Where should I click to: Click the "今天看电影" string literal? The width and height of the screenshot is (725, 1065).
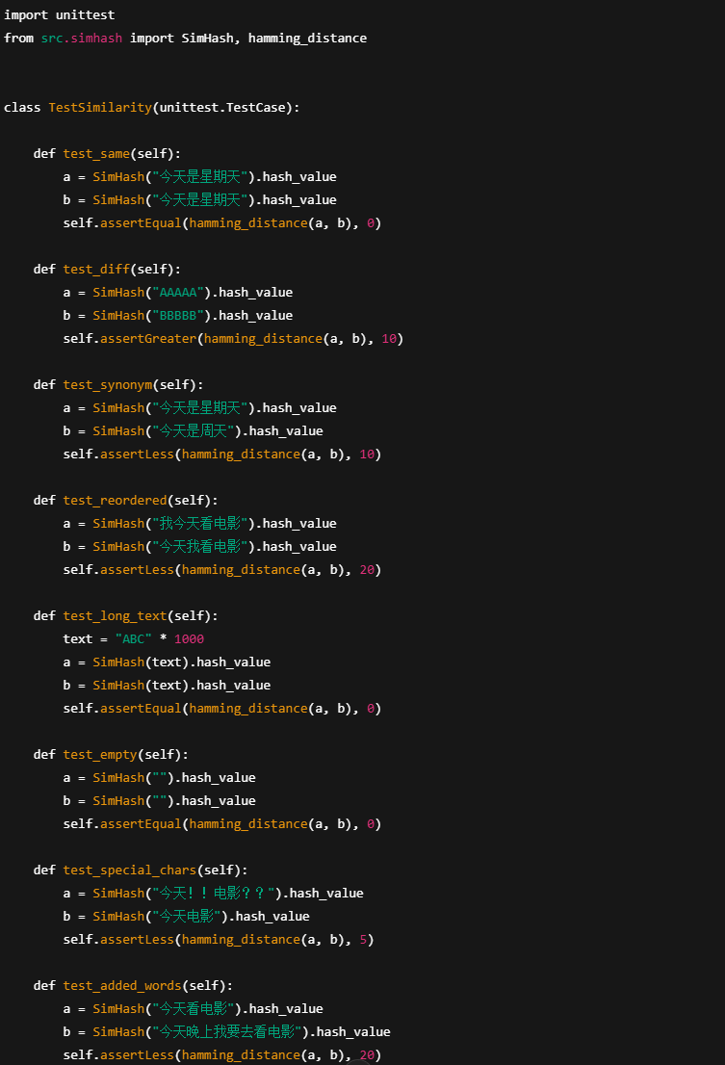coord(194,1008)
